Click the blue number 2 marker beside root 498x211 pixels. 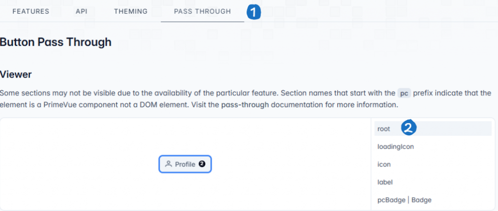tap(409, 128)
